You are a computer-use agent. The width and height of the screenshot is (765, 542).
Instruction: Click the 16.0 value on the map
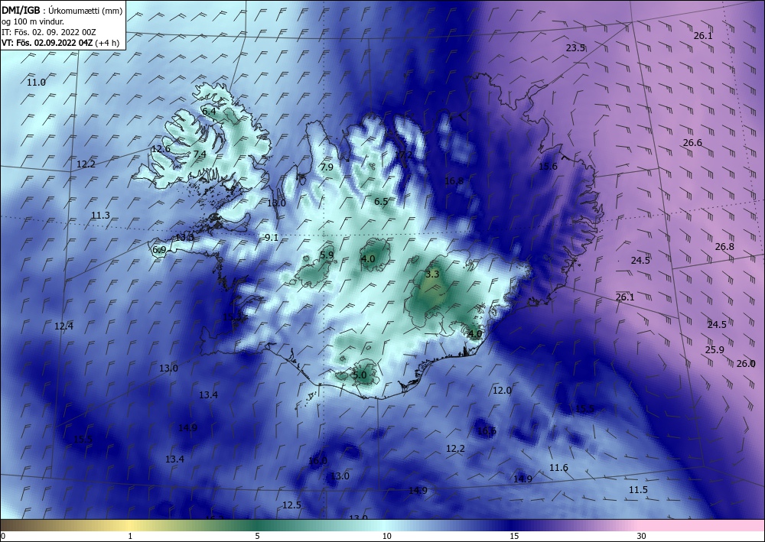317,461
